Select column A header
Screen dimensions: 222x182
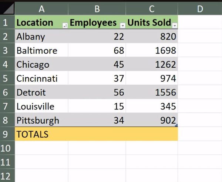[x=41, y=9]
